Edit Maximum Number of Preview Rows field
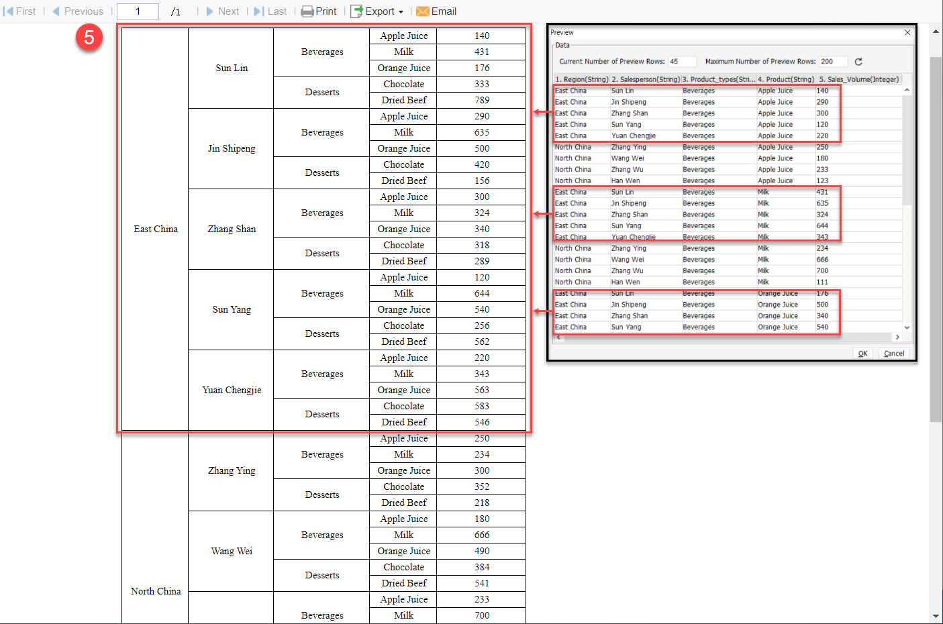The width and height of the screenshot is (943, 624). (833, 61)
